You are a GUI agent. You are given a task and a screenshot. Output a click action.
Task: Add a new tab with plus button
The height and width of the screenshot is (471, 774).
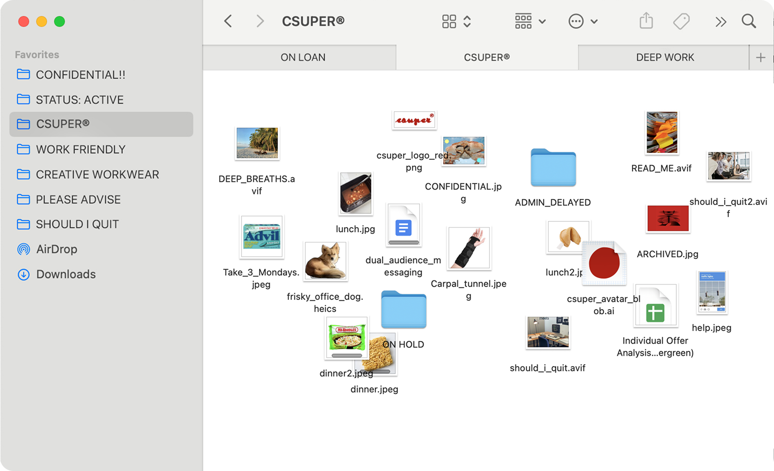[761, 57]
